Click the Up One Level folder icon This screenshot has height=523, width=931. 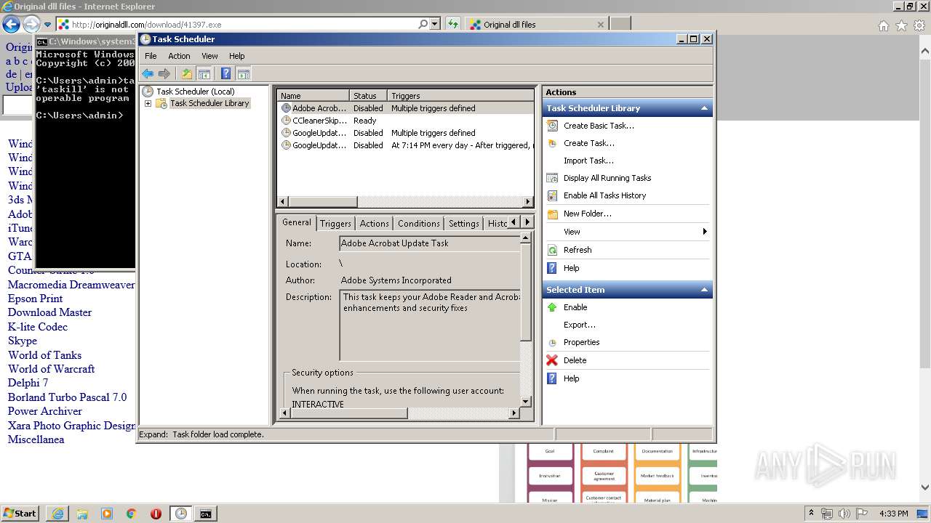[187, 73]
